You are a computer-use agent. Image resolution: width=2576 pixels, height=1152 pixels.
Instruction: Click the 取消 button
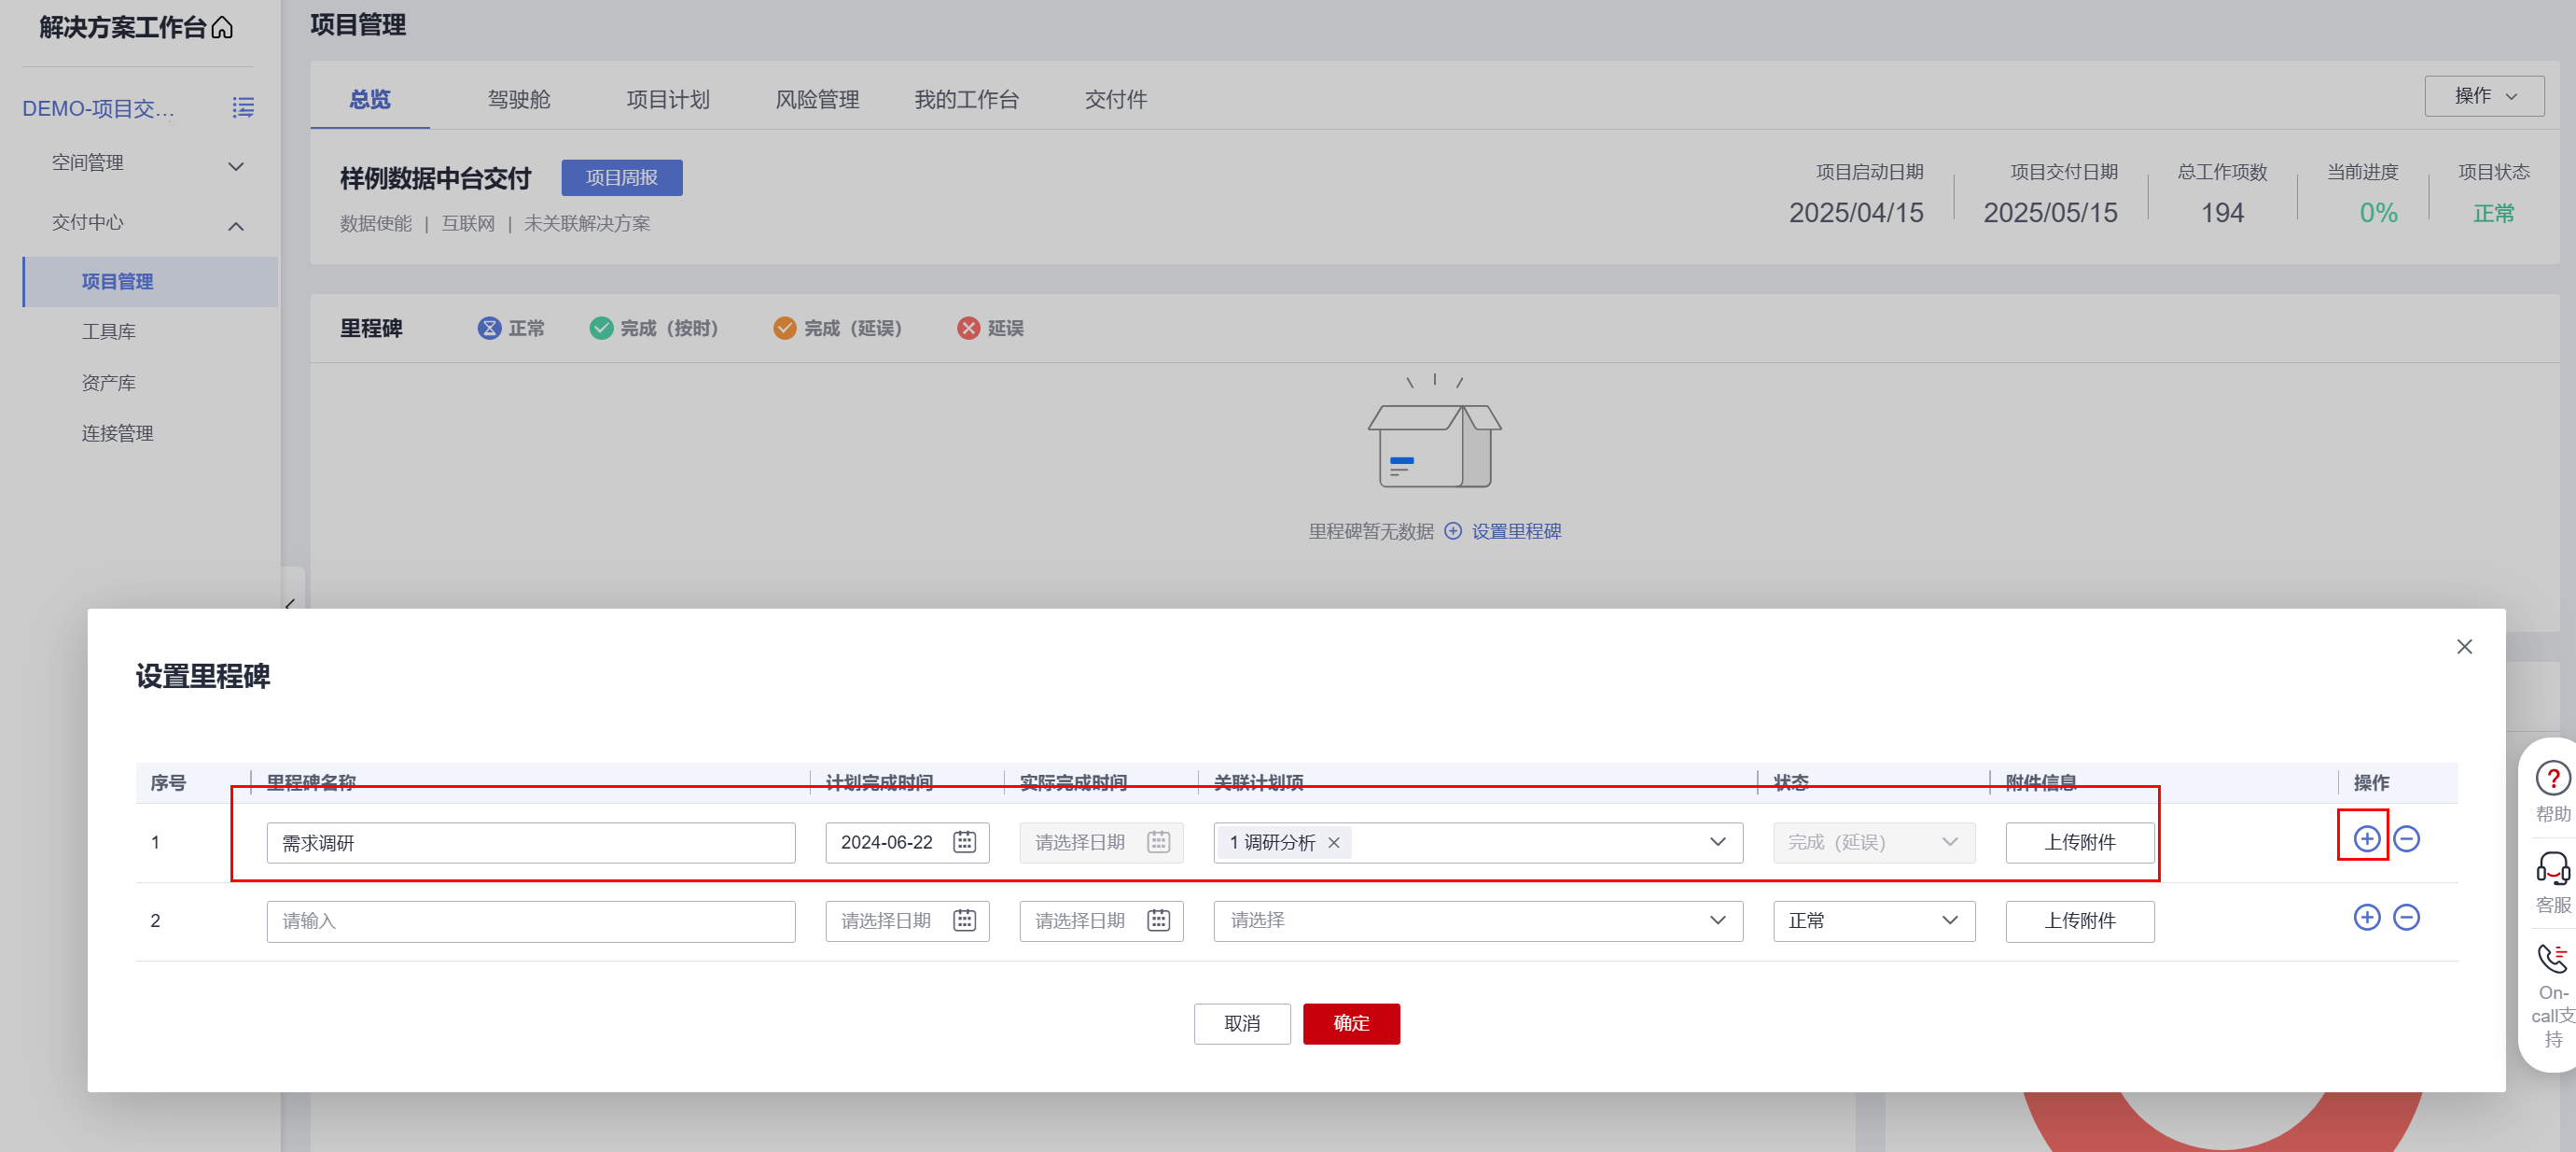(1242, 1023)
